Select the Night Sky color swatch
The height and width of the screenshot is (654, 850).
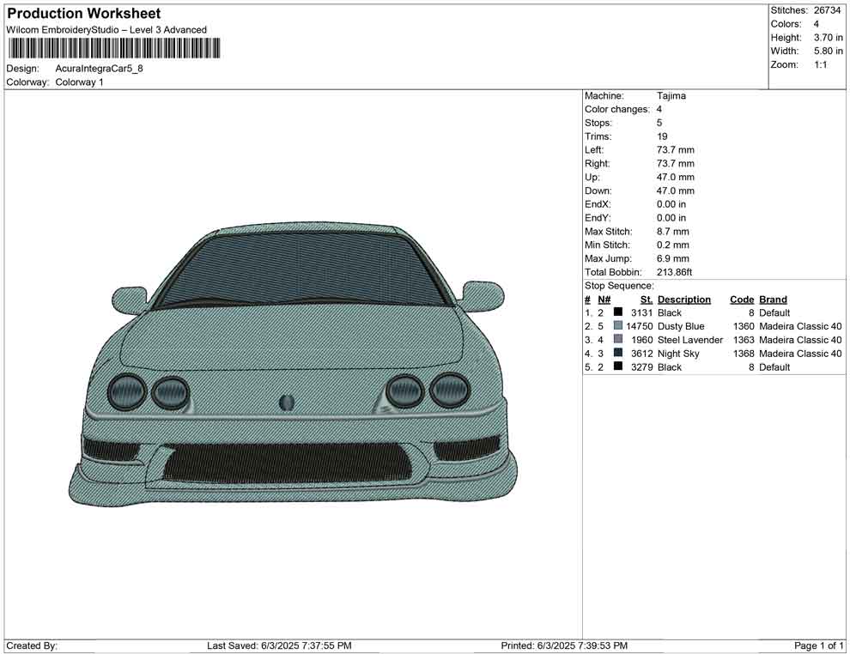tap(618, 354)
